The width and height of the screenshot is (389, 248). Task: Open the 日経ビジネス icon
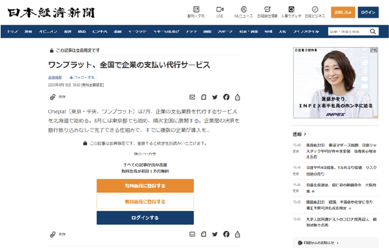[315, 9]
